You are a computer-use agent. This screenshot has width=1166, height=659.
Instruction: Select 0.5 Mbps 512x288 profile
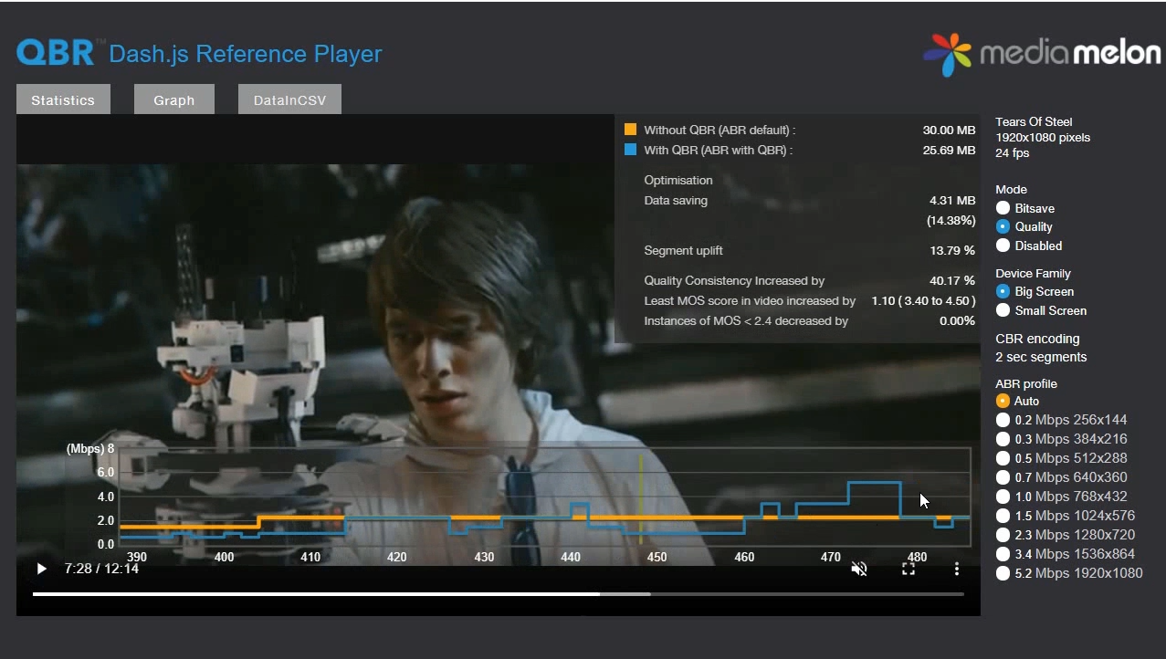(1003, 458)
